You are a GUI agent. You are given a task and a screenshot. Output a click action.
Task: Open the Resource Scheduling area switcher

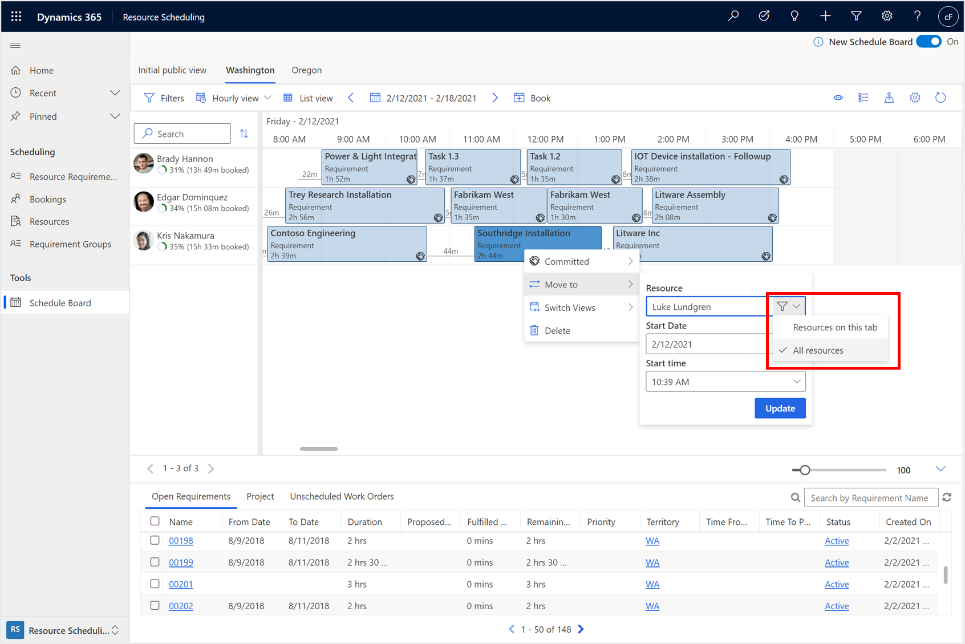click(65, 630)
